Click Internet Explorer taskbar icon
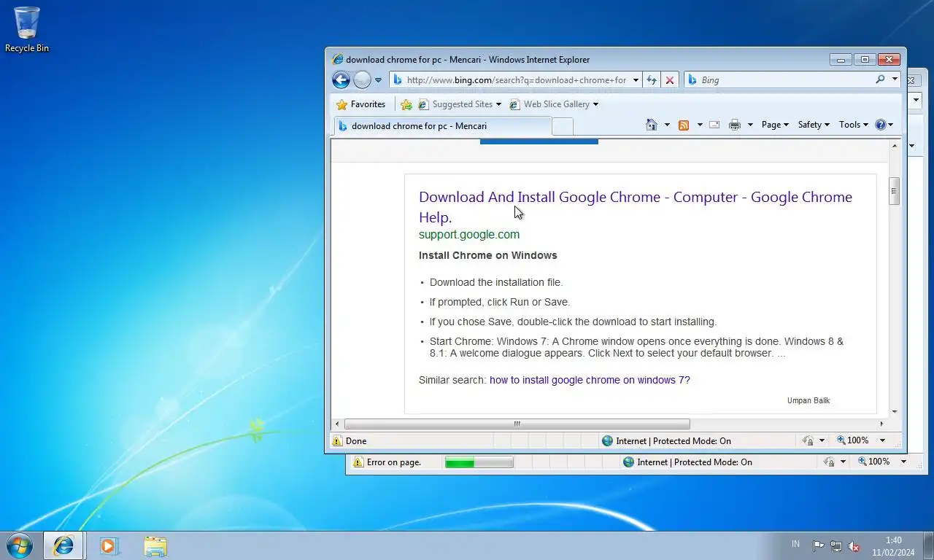The height and width of the screenshot is (560, 934). pyautogui.click(x=63, y=545)
